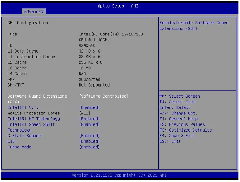Select the Intel(R) V.T. option
This screenshot has width=240, height=182.
click(x=23, y=108)
